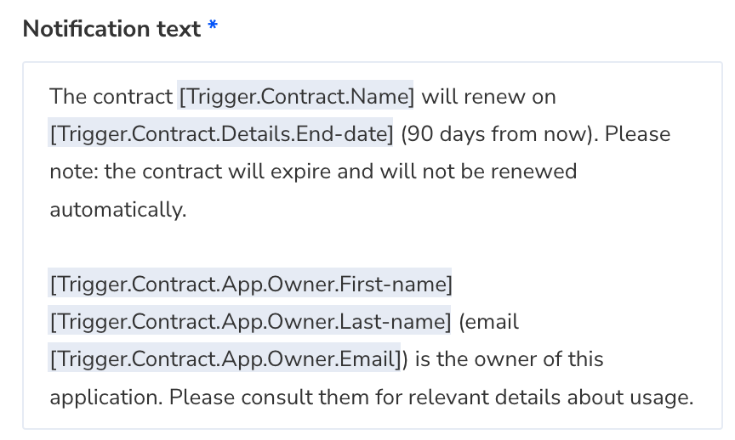The image size is (735, 440).
Task: Place cursor after the word 'automatically.'
Action: 187,209
